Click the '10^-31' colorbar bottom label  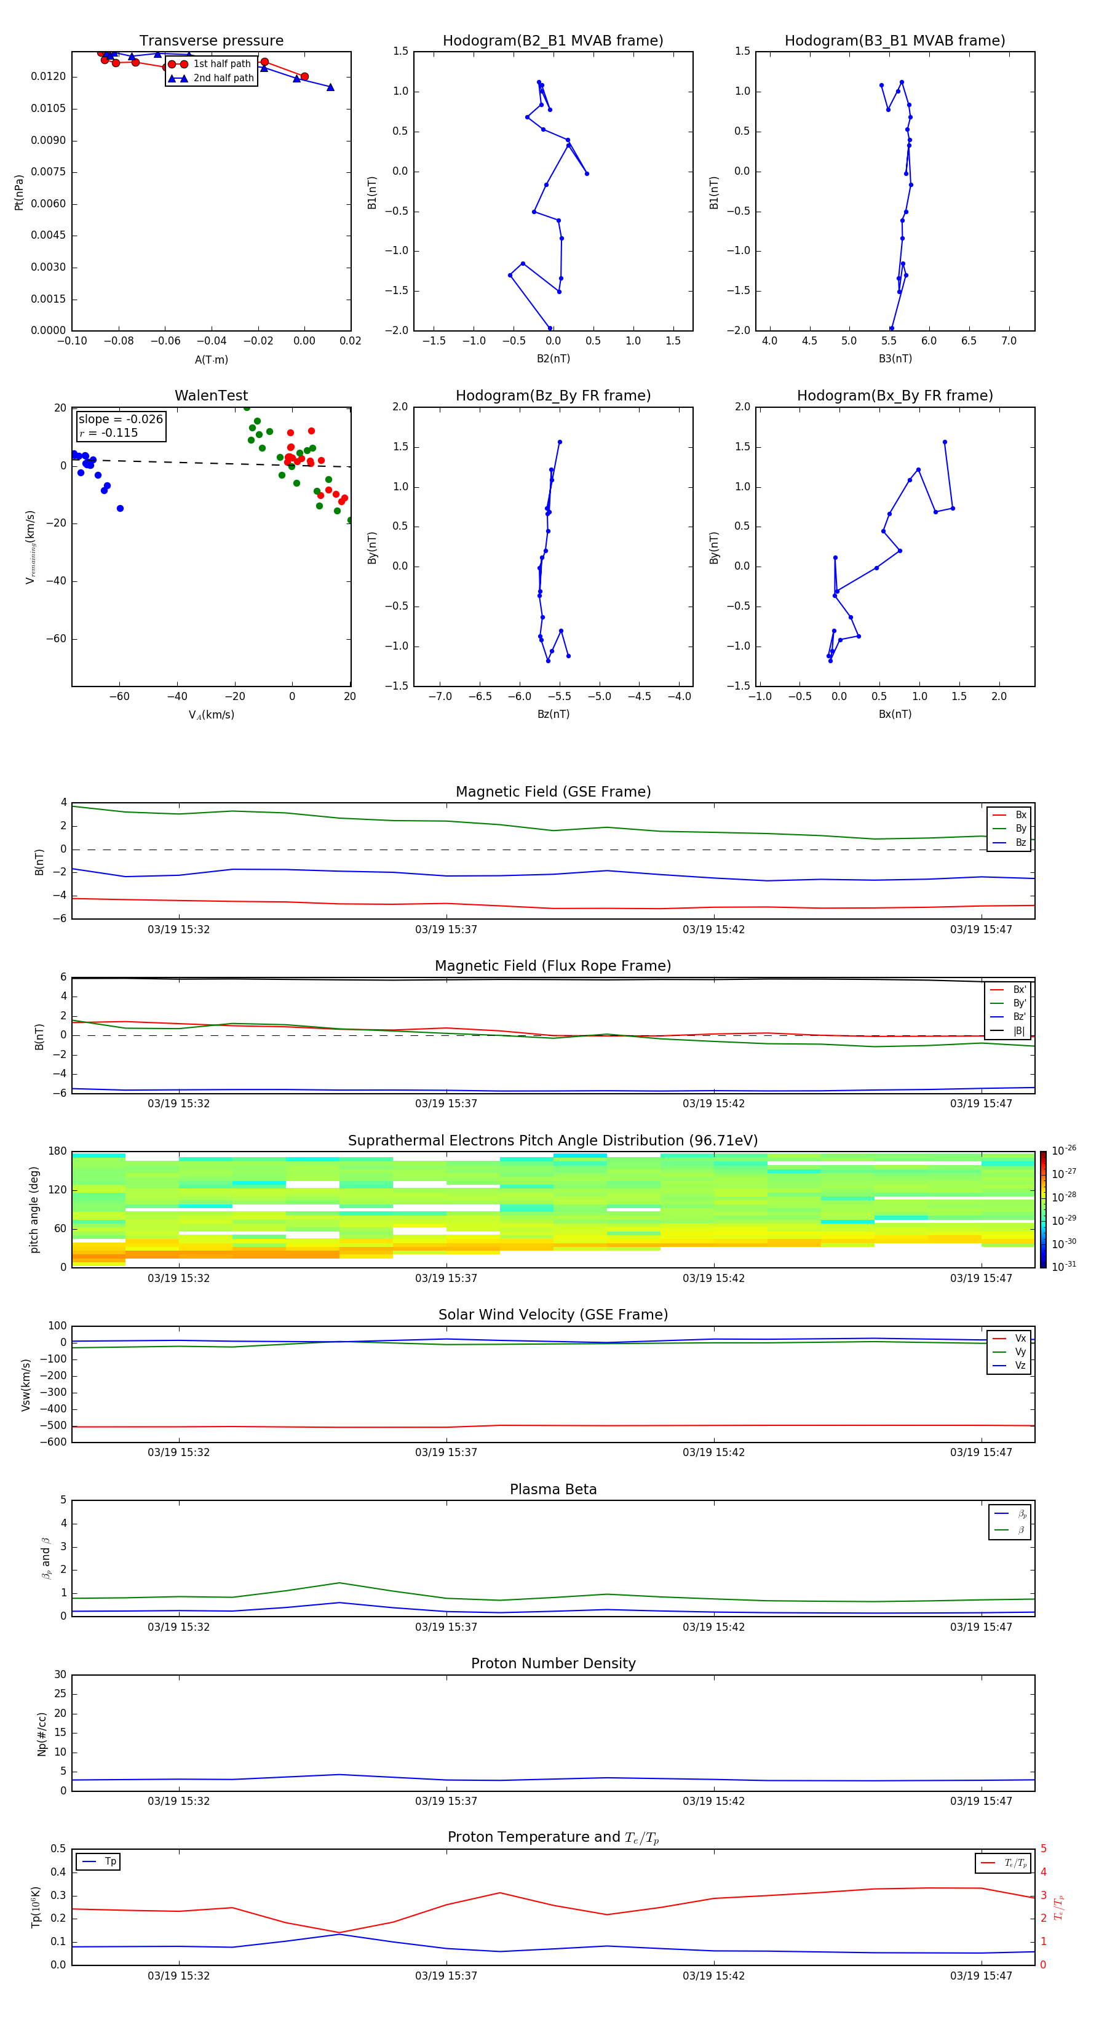coord(1065,1267)
